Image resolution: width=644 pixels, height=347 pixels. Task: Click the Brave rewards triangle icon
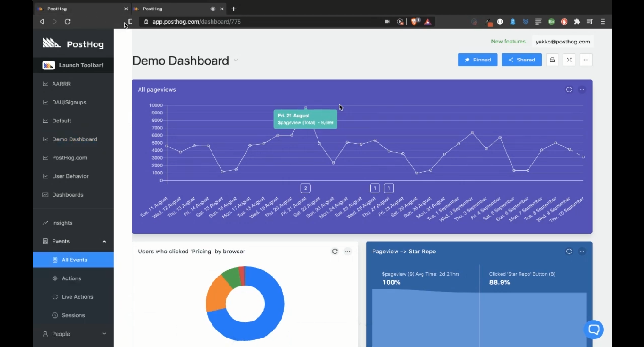[x=428, y=22]
